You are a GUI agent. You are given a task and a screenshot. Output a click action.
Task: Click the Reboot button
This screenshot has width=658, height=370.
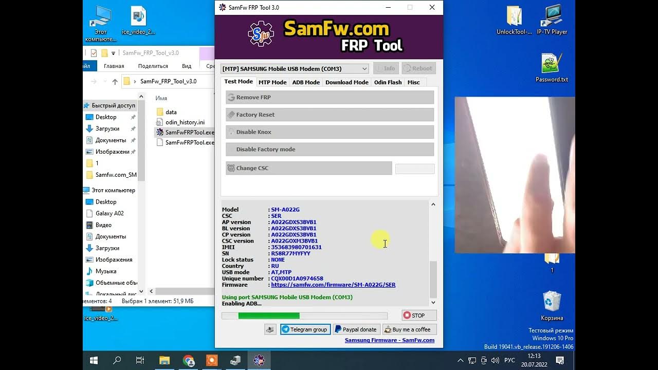[418, 68]
